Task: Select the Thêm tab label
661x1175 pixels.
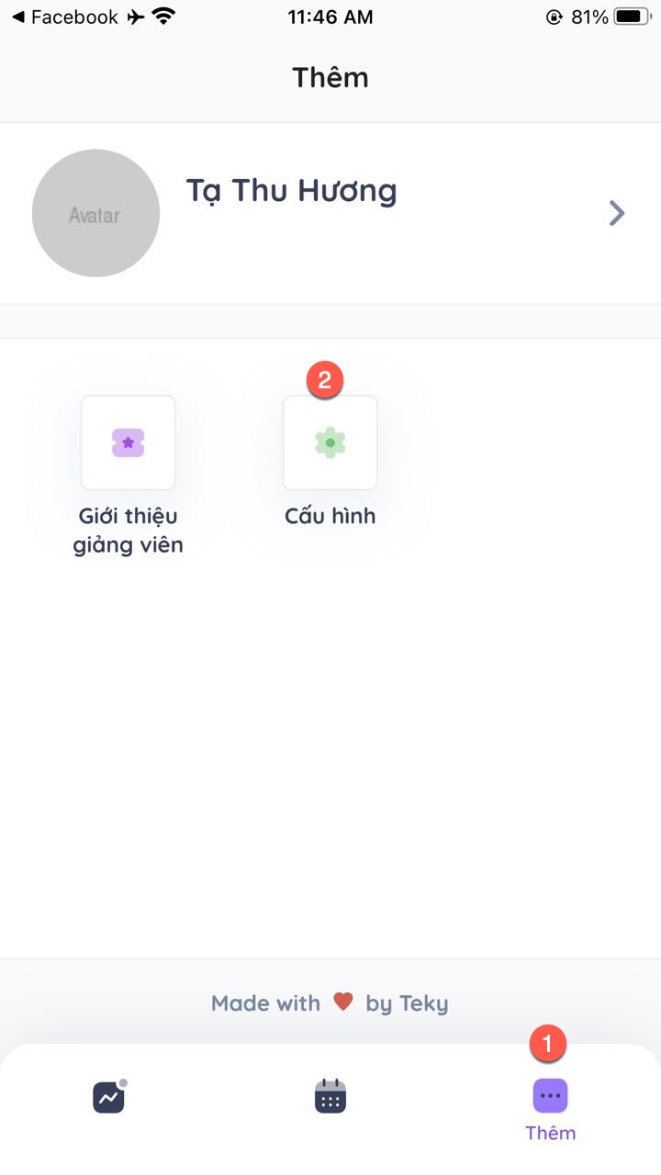Action: [550, 1133]
